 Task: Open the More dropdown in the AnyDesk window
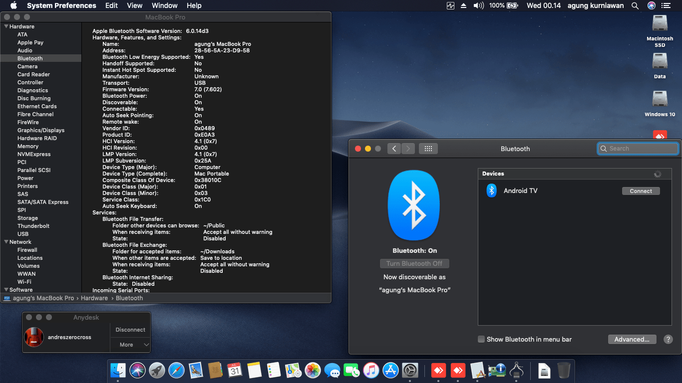(130, 345)
